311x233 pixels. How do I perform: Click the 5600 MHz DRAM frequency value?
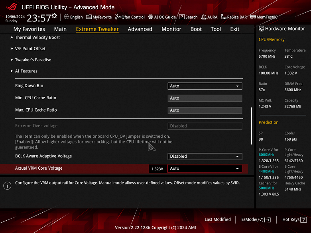[x=293, y=90]
